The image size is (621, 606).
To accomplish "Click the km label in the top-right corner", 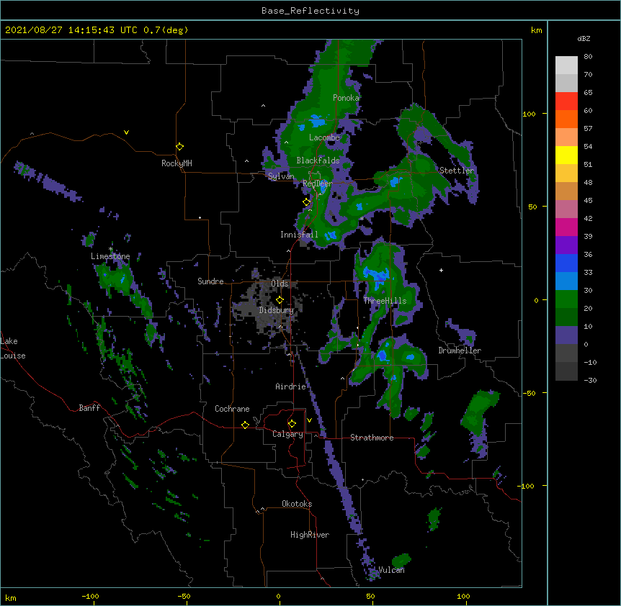I will [536, 30].
